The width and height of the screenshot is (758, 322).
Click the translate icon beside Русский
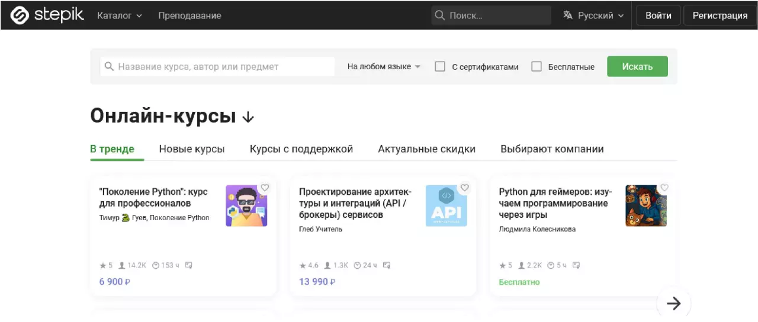[568, 15]
